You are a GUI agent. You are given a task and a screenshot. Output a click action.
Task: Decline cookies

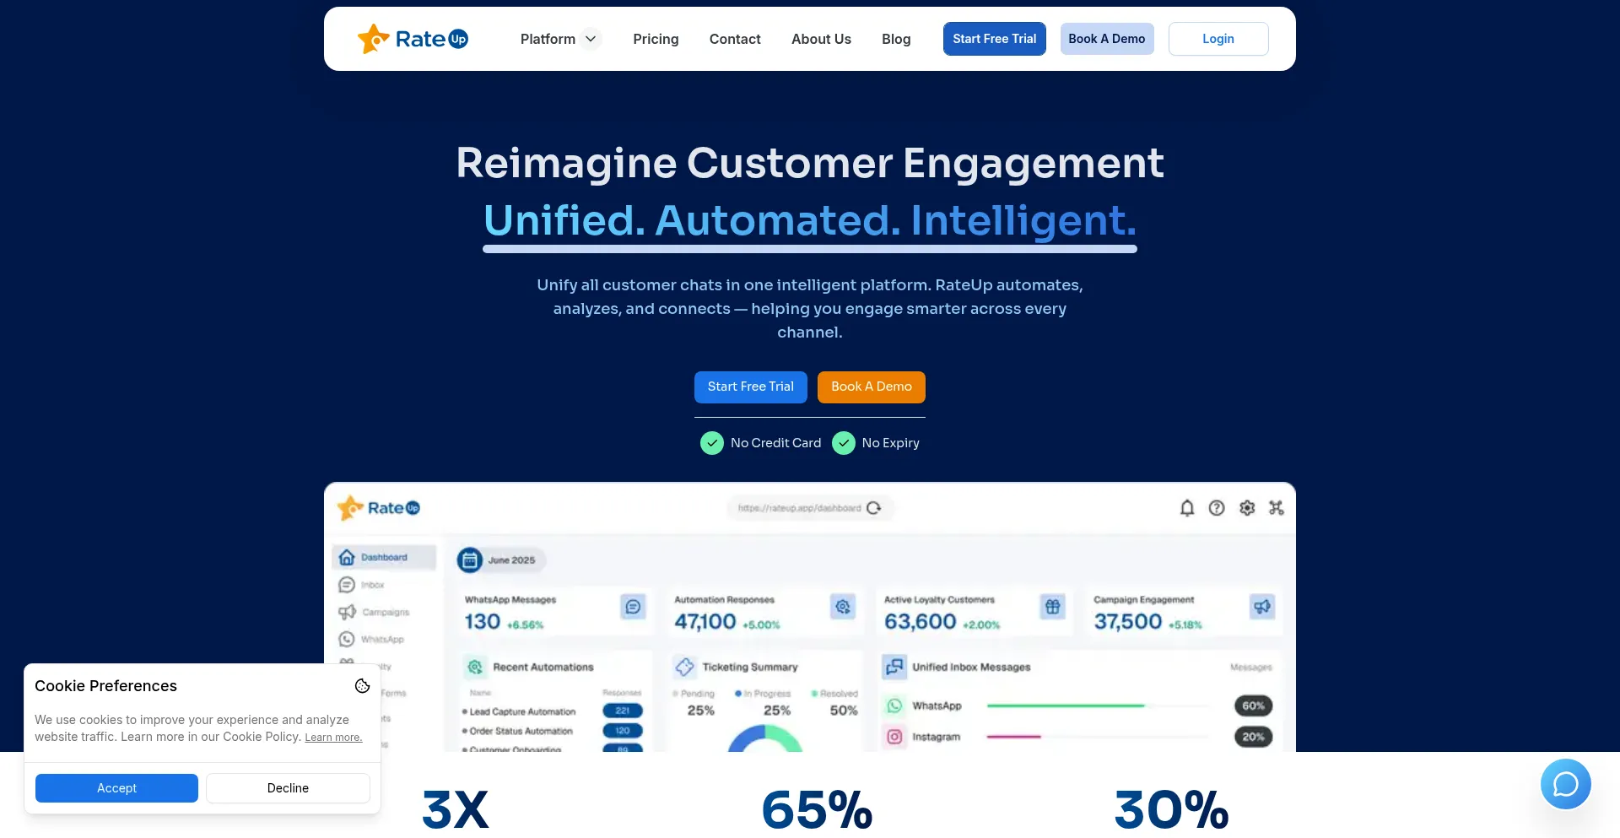click(288, 788)
